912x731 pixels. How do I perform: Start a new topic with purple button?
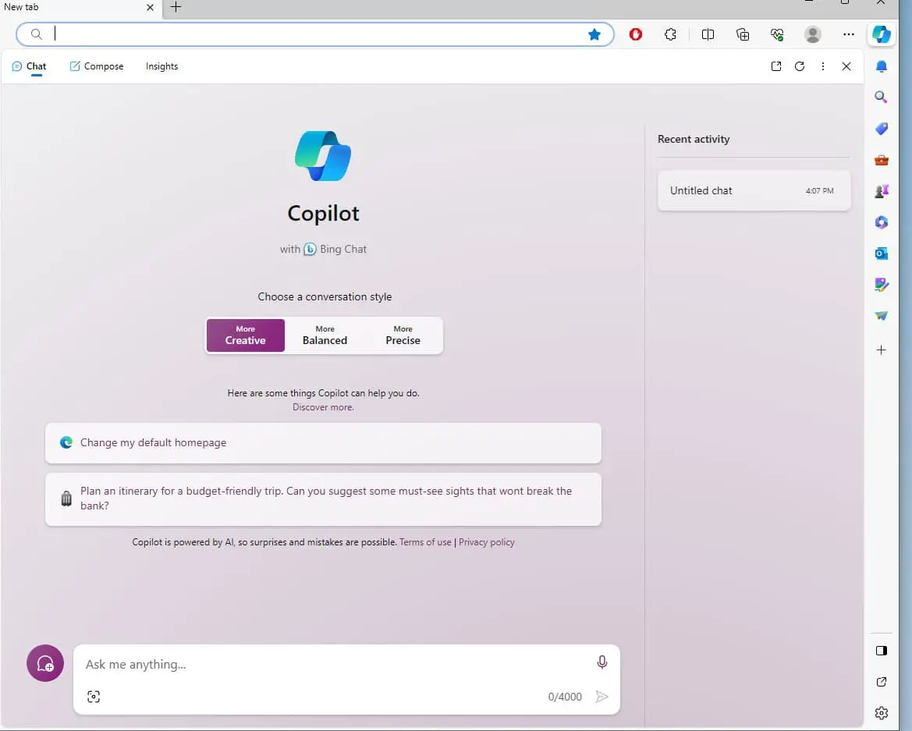[45, 663]
